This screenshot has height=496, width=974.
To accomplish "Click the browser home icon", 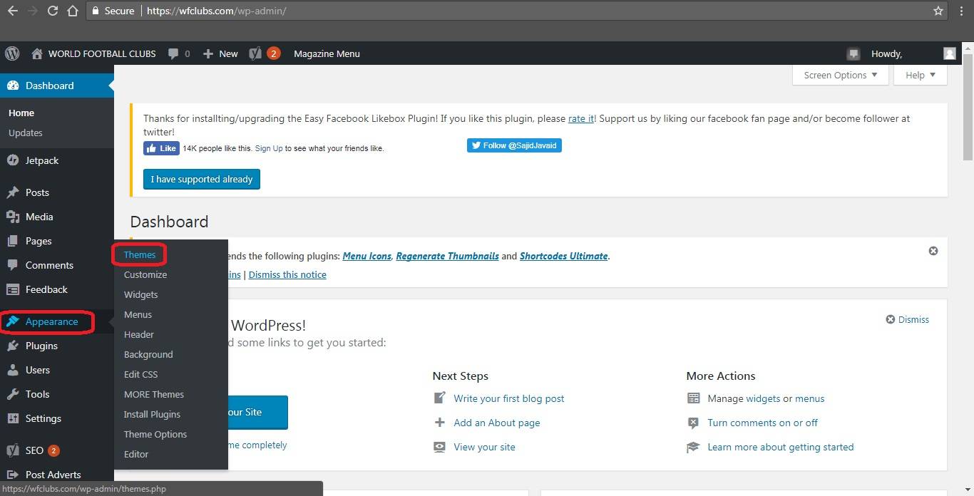I will (x=73, y=11).
